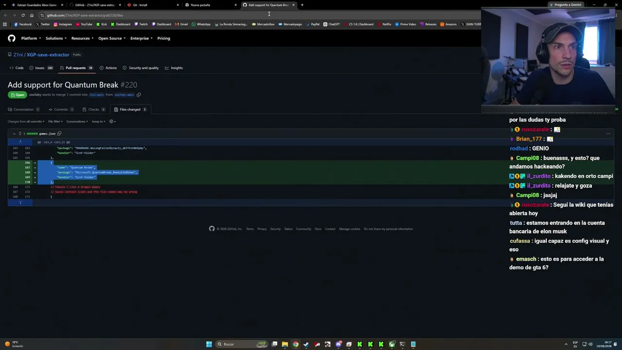Switch to the Issues tab
622x350 pixels.
41,68
